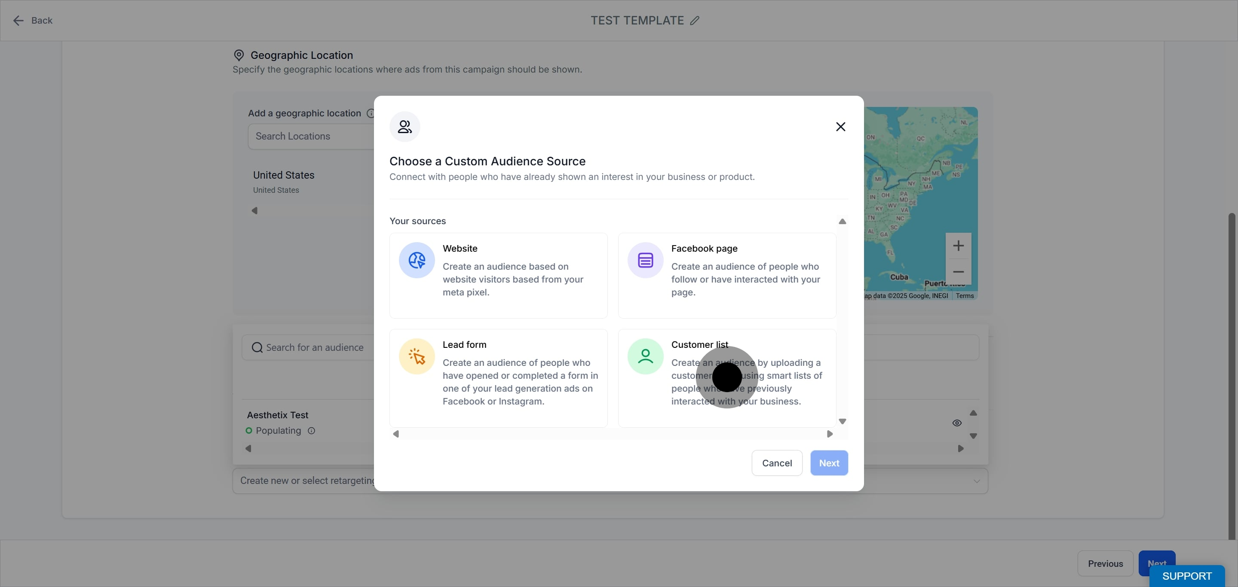Click the audience people icon in dialog header
Viewport: 1238px width, 587px height.
point(404,127)
